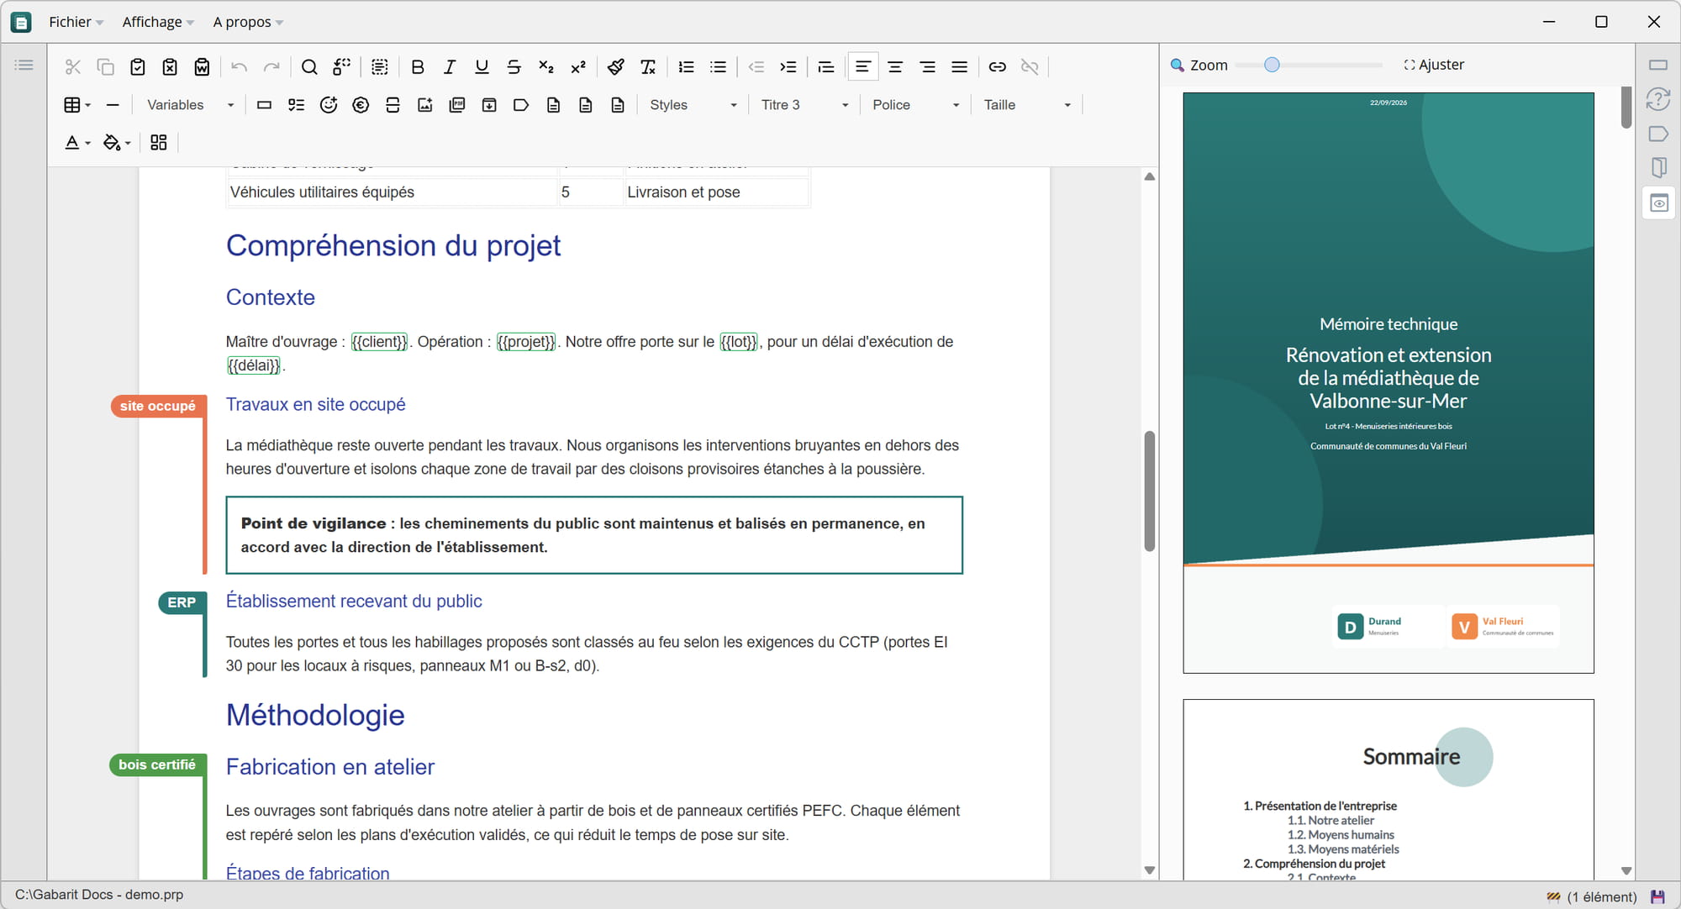The image size is (1681, 909).
Task: Toggle subscript formatting
Action: (x=545, y=67)
